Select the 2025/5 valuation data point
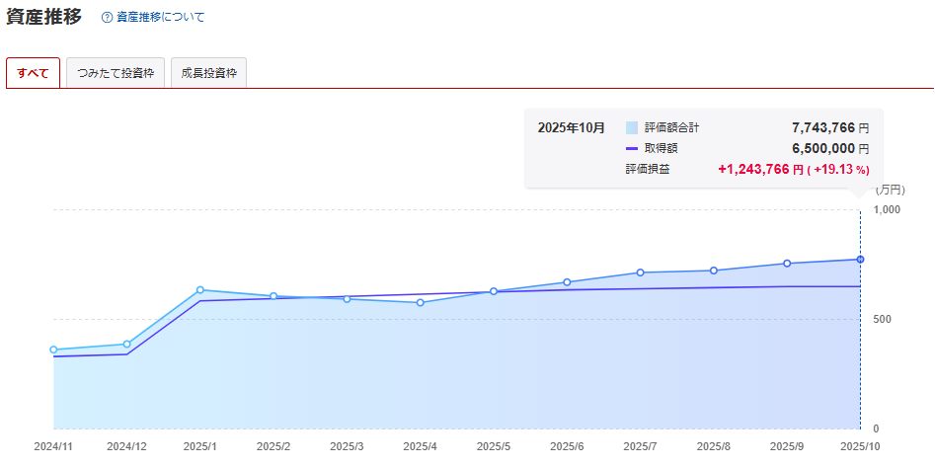 tap(494, 291)
